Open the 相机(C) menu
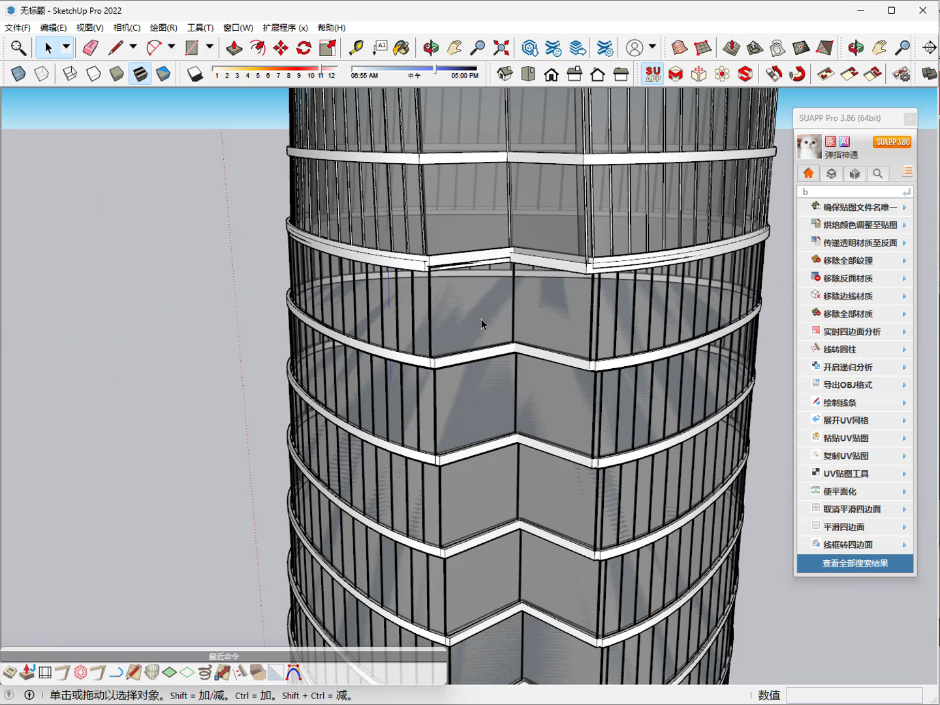 click(127, 27)
